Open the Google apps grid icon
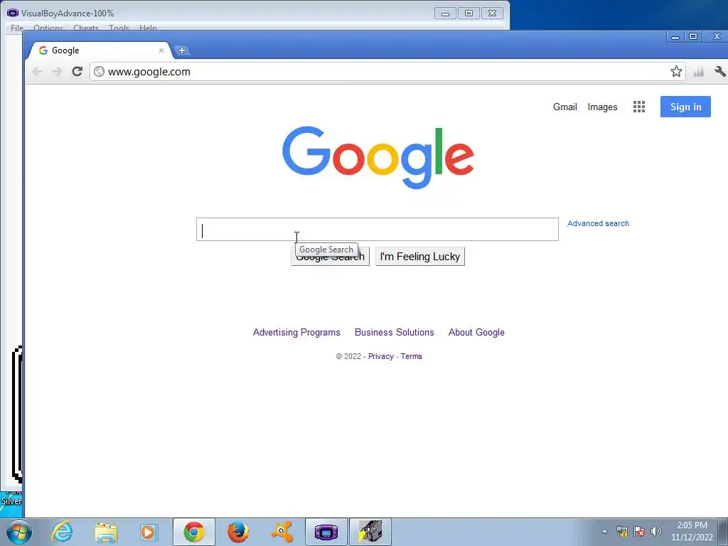The height and width of the screenshot is (546, 728). [639, 107]
